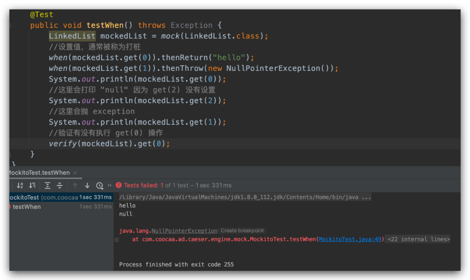Click 1sec 331ms duration beside MockitoTest
Screen dimensions: 470x280
[x=95, y=197]
